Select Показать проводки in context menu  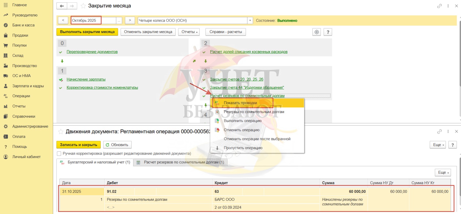[240, 103]
